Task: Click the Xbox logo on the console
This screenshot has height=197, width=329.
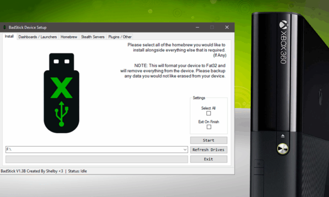Action: tap(283, 25)
